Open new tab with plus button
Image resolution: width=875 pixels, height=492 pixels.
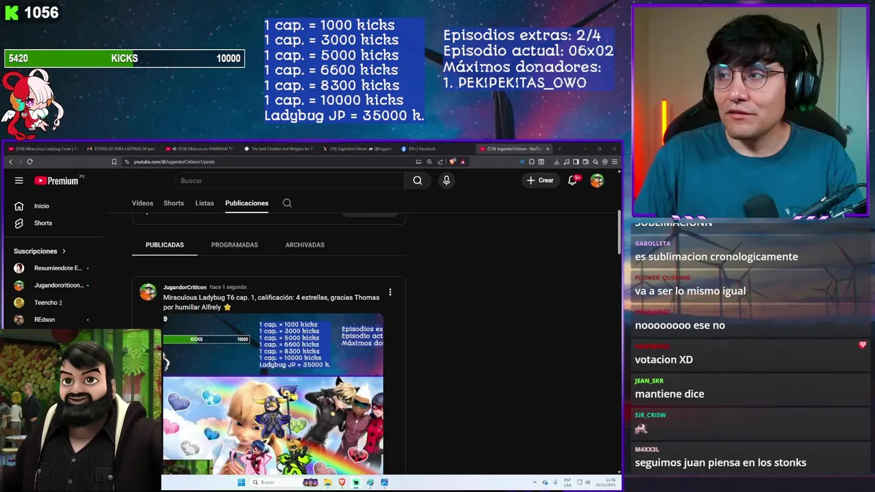click(x=559, y=148)
